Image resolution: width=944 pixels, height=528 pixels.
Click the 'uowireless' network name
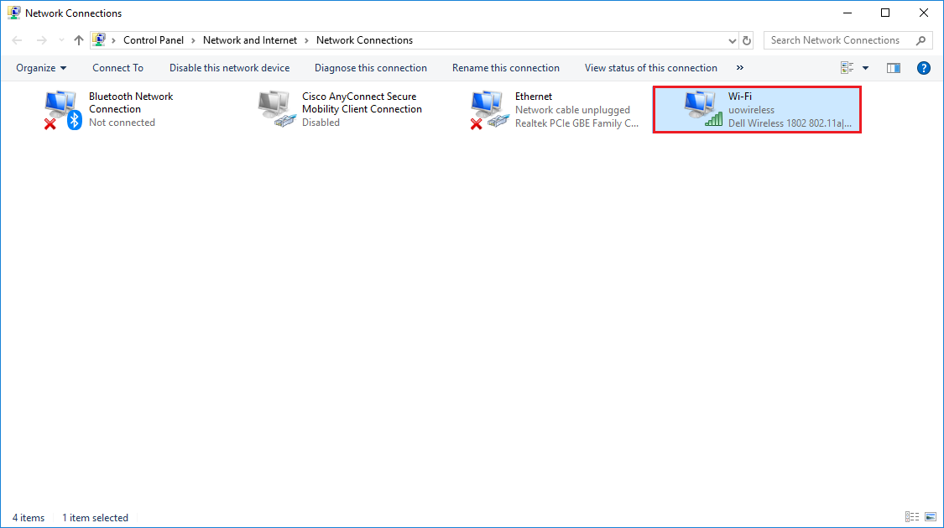point(751,110)
